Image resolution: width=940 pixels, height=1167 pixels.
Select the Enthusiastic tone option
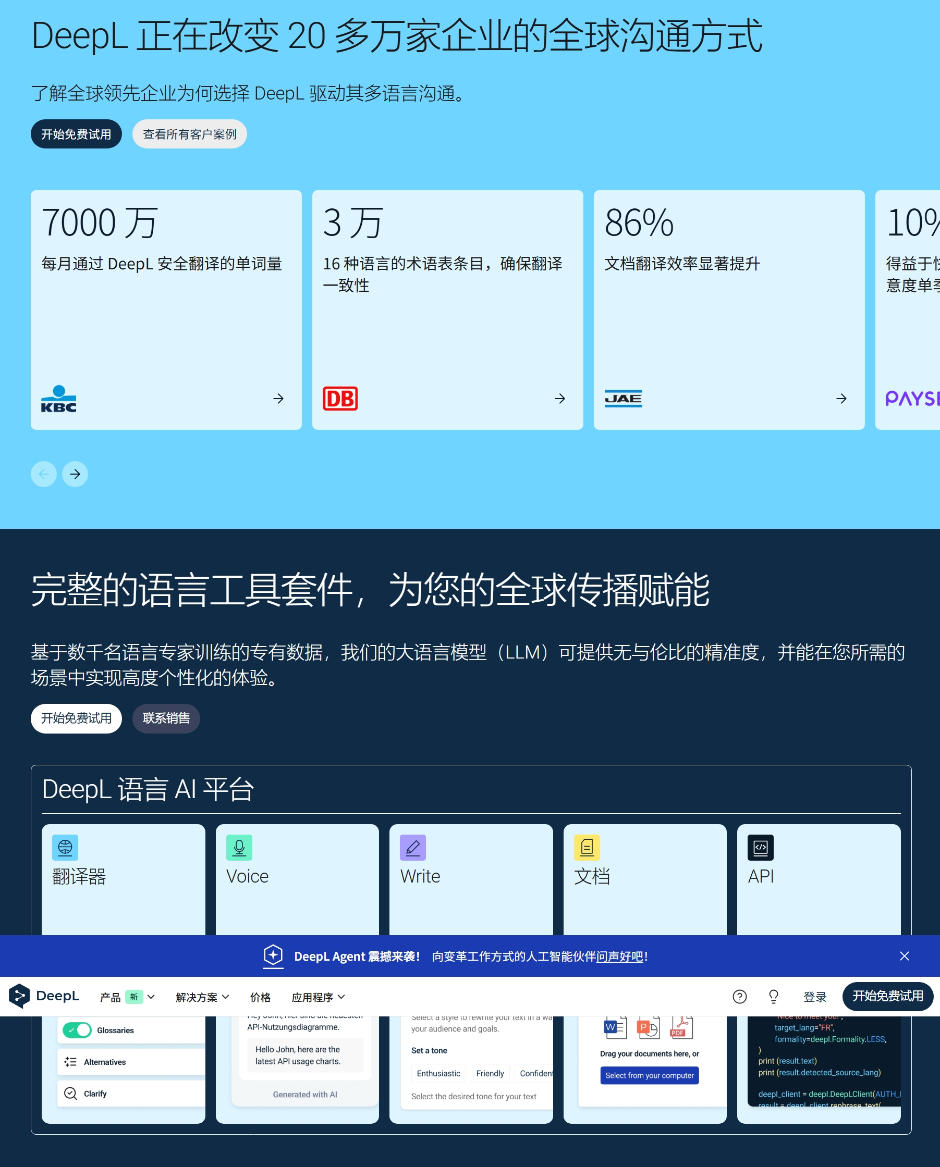click(x=438, y=1073)
